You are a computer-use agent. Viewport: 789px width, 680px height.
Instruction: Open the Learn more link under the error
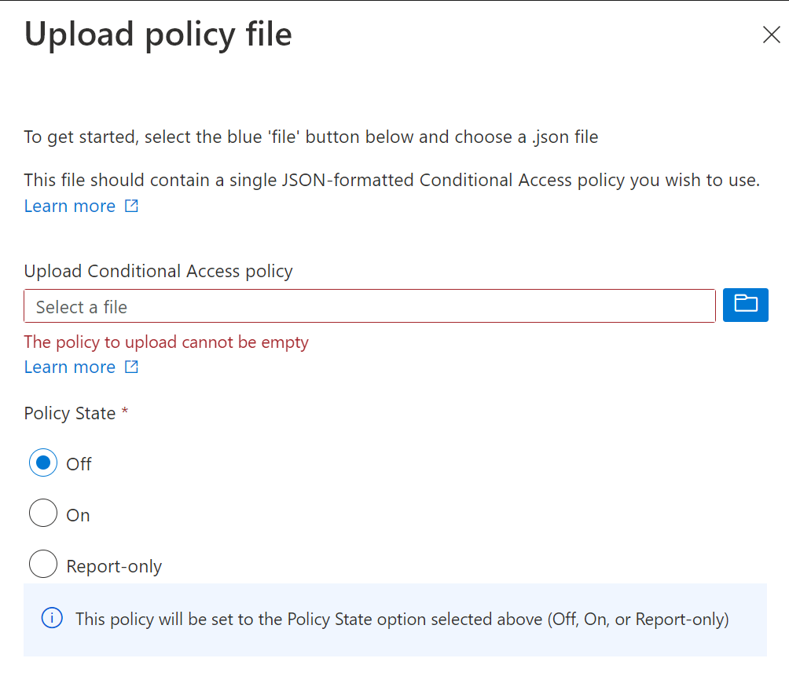point(70,367)
